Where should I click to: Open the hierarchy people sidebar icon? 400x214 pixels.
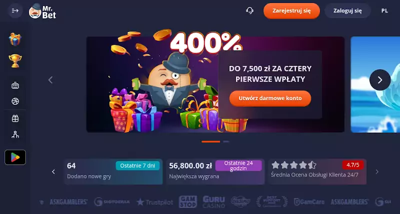pyautogui.click(x=15, y=134)
